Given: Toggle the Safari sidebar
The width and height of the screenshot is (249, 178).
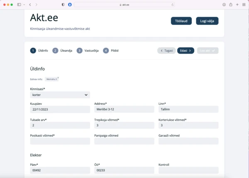Looking at the screenshot, I should point(20,5).
